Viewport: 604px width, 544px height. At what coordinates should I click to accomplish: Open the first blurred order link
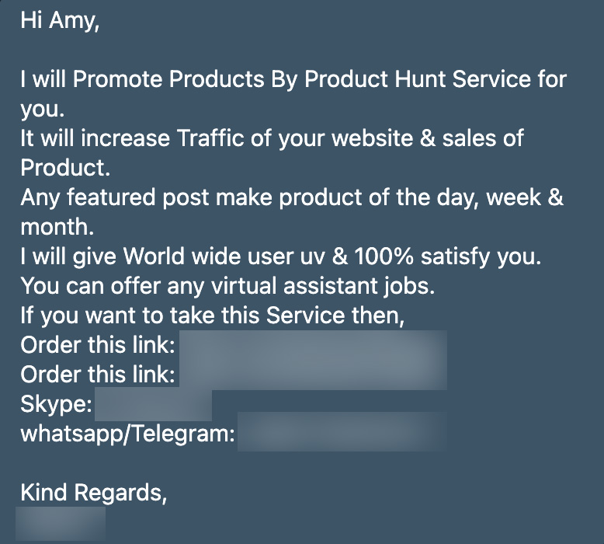coord(313,345)
